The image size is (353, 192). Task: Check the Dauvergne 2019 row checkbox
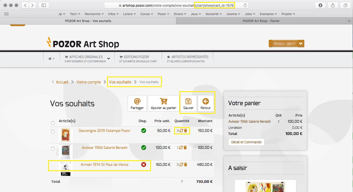53,132
